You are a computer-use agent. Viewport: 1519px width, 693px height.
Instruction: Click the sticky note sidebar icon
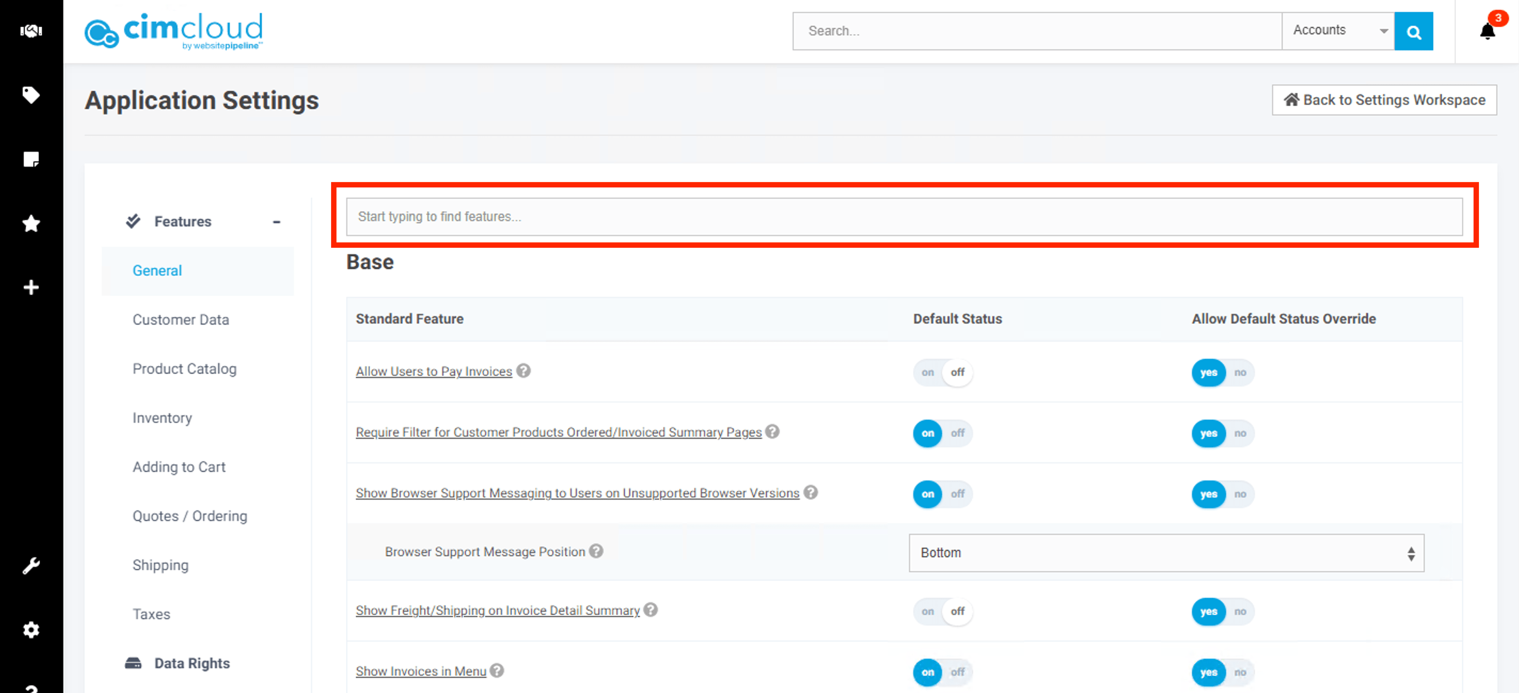(30, 159)
